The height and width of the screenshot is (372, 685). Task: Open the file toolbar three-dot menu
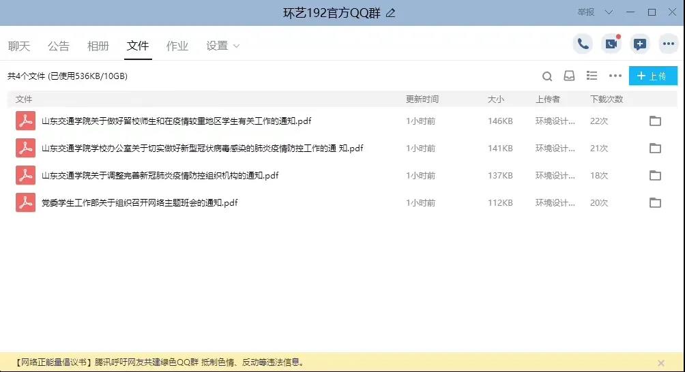615,76
